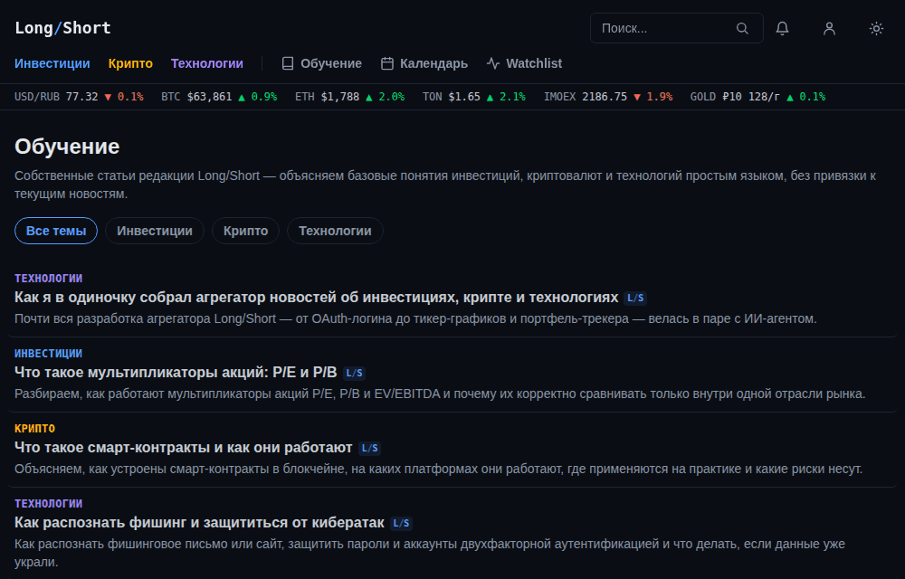Focus the Поиск search field
The height and width of the screenshot is (579, 905).
[676, 28]
